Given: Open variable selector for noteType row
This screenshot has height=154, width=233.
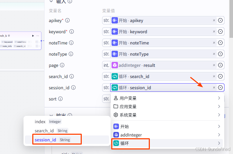Looking at the screenshot, I should pos(220,54).
